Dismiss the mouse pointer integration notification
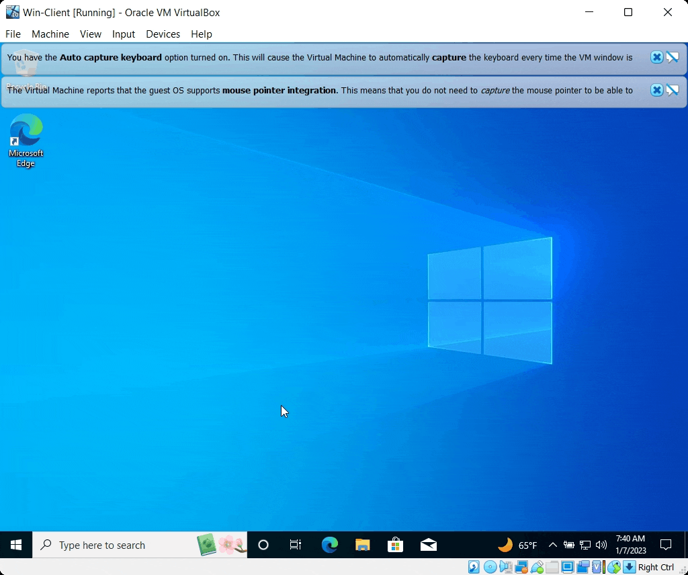The image size is (688, 575). click(x=656, y=91)
